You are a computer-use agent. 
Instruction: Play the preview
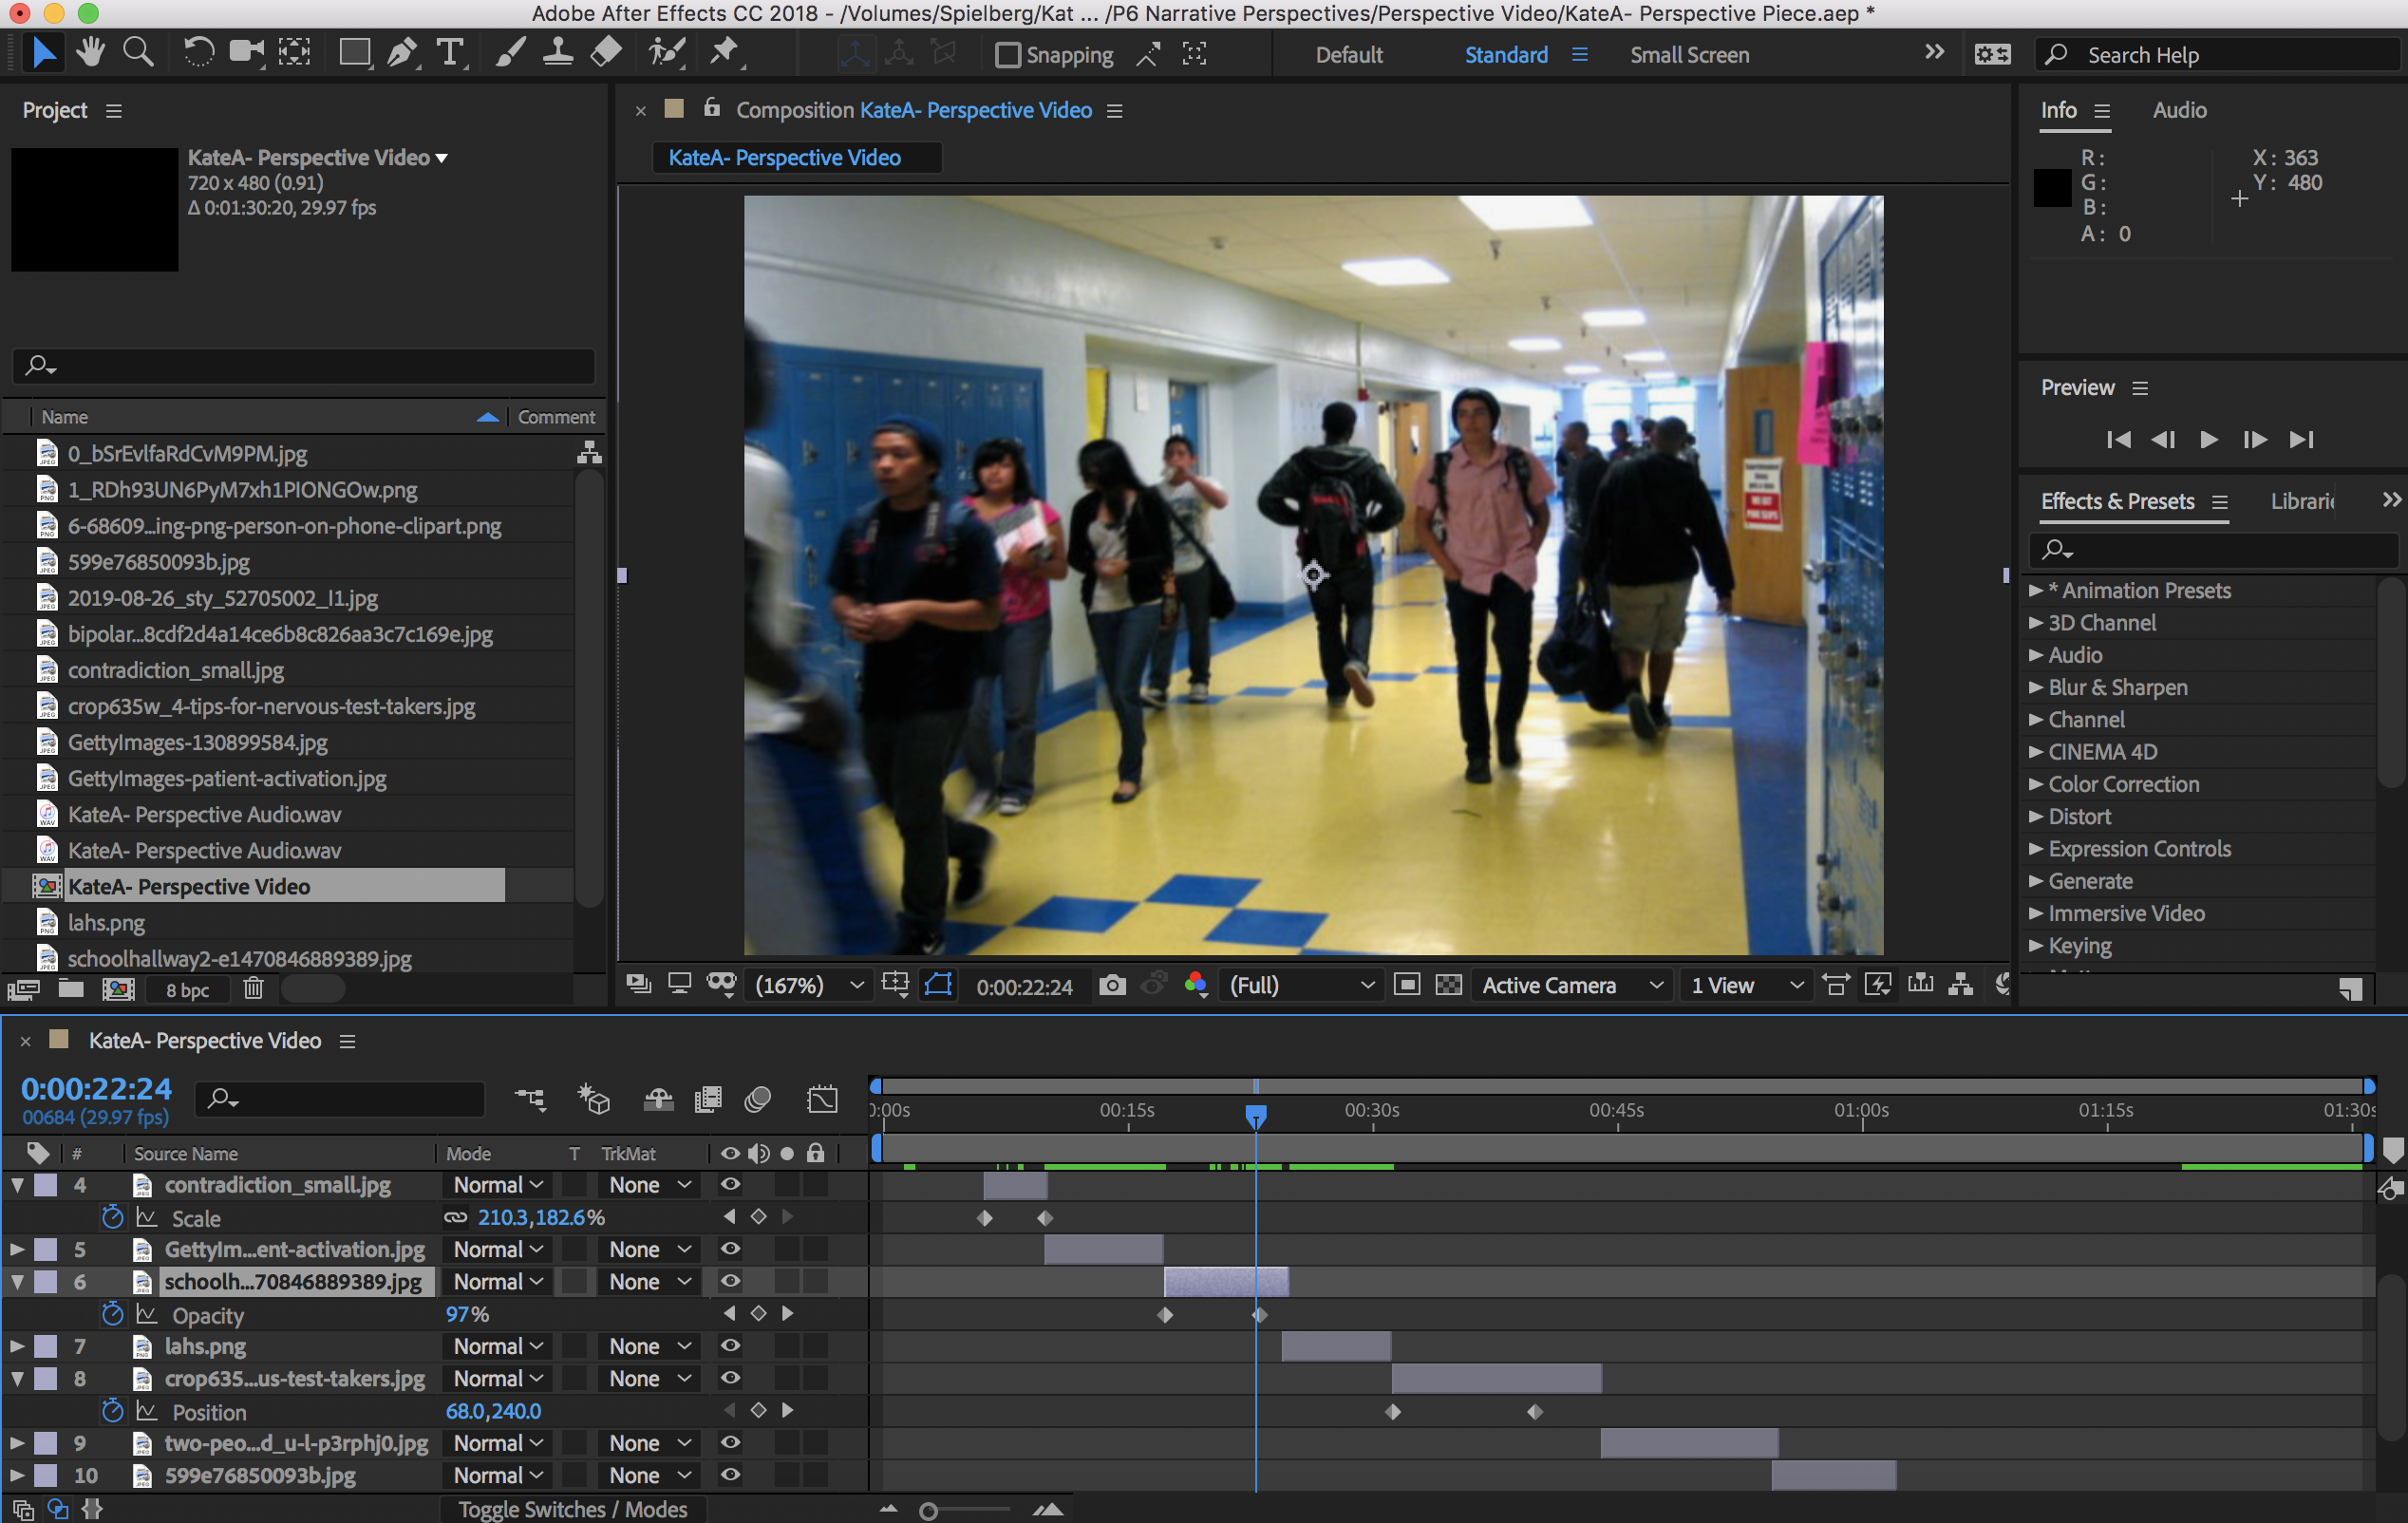[x=2209, y=440]
